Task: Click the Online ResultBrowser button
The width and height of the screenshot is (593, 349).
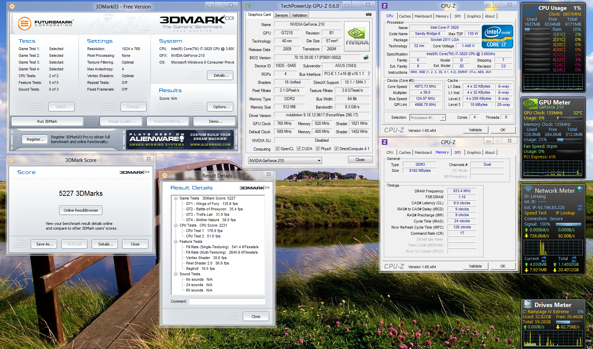Action: [81, 210]
